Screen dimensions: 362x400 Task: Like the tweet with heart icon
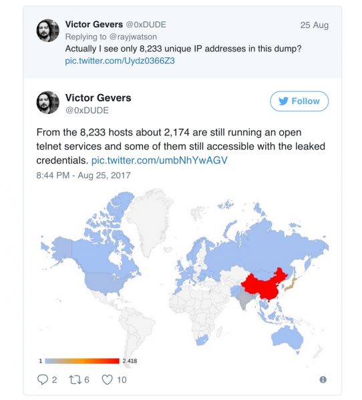click(107, 380)
